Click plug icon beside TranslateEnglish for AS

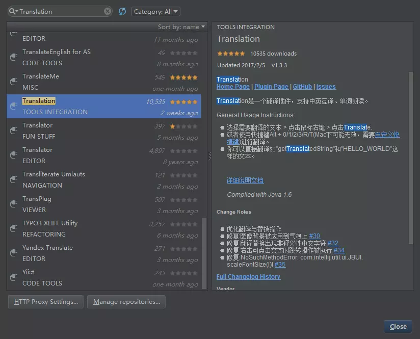click(x=14, y=57)
